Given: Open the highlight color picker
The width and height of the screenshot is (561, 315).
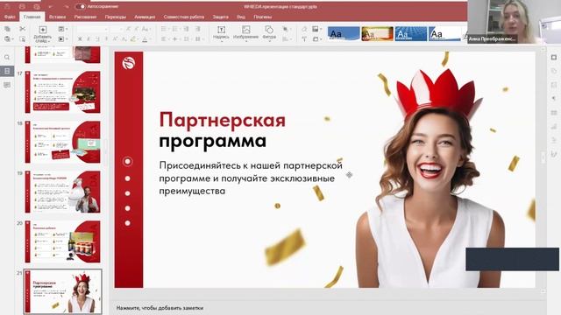Looking at the screenshot, I should [133, 39].
